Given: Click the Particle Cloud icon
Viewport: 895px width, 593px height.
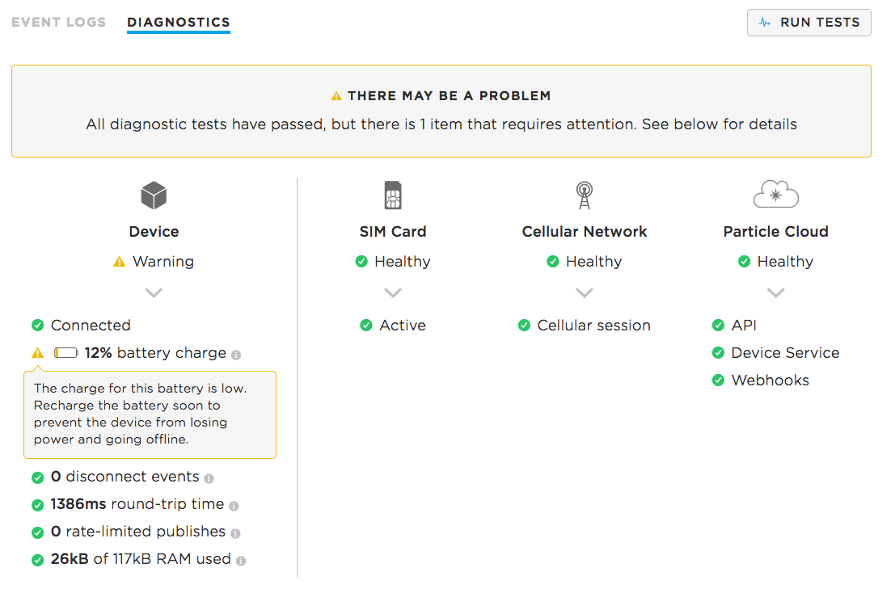Looking at the screenshot, I should (775, 194).
